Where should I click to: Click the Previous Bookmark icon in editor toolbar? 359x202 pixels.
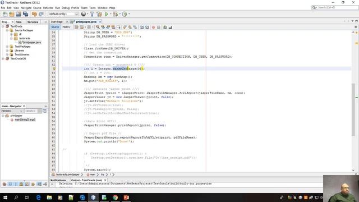(125, 27)
